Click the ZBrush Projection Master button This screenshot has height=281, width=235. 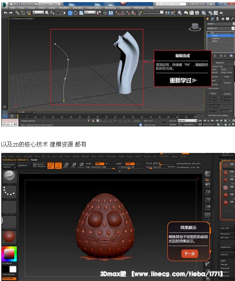(x=9, y=165)
